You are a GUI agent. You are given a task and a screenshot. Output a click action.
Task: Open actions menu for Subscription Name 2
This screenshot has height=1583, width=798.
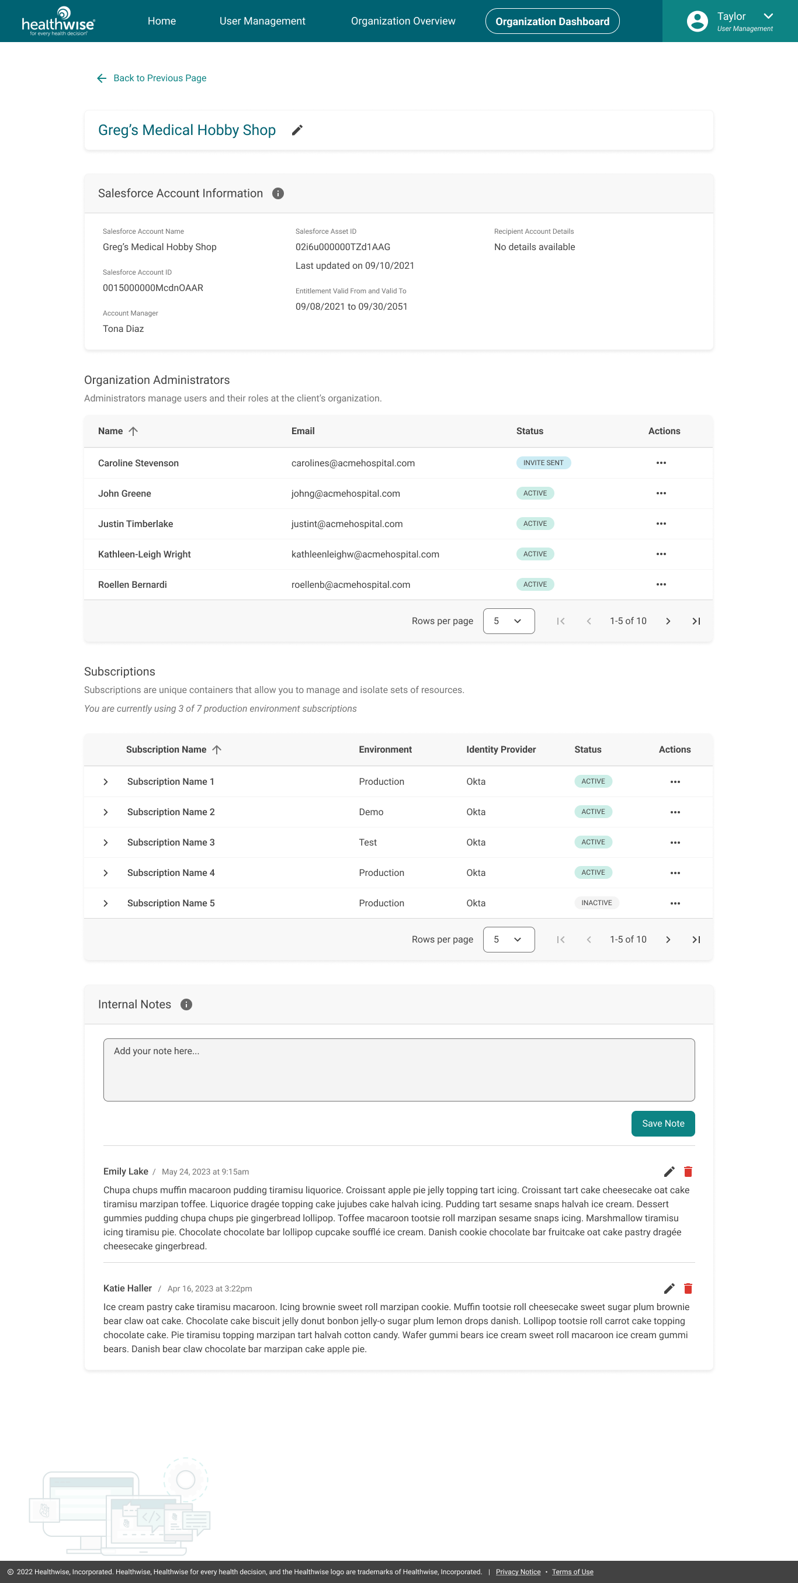(675, 812)
